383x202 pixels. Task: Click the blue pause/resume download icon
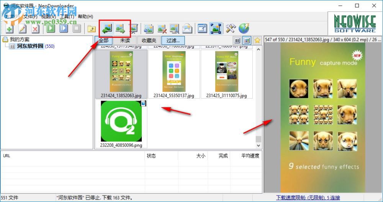64,29
